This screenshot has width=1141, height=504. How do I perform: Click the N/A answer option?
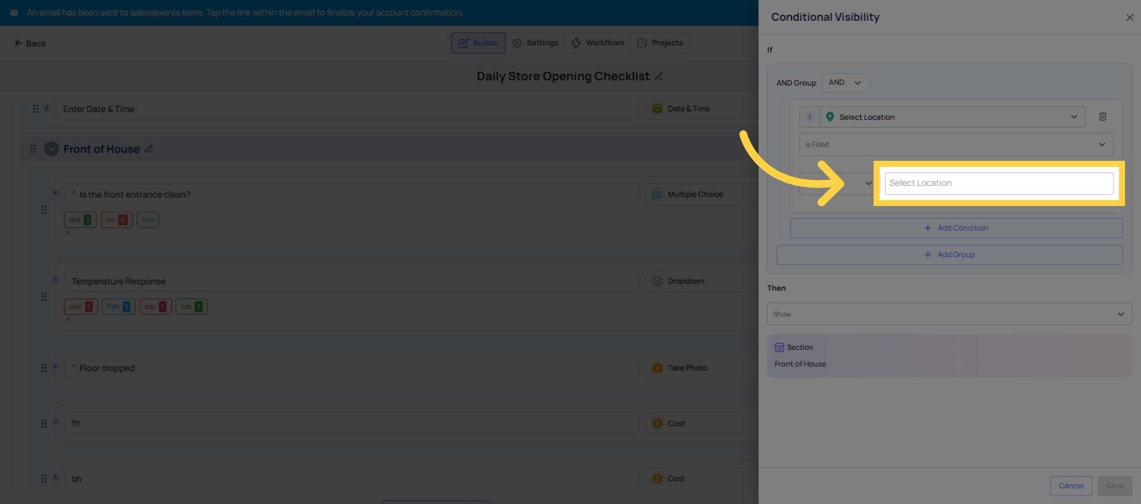point(148,220)
